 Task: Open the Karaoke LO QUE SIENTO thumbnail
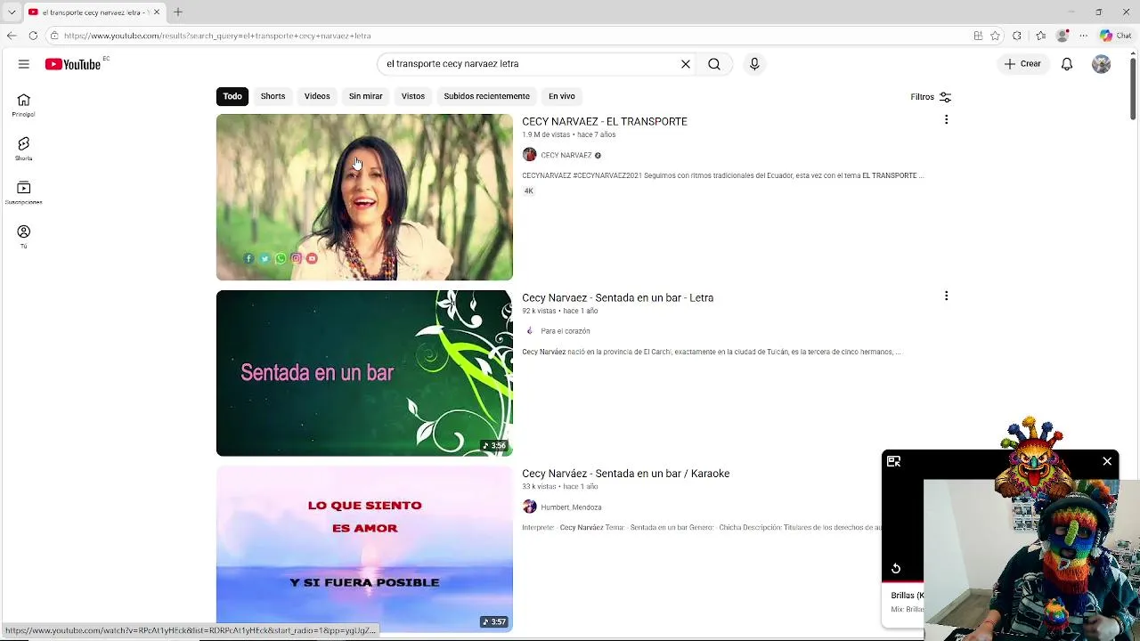click(x=364, y=549)
